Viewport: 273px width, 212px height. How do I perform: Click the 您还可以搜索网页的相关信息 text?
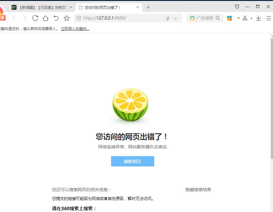[x=81, y=190]
